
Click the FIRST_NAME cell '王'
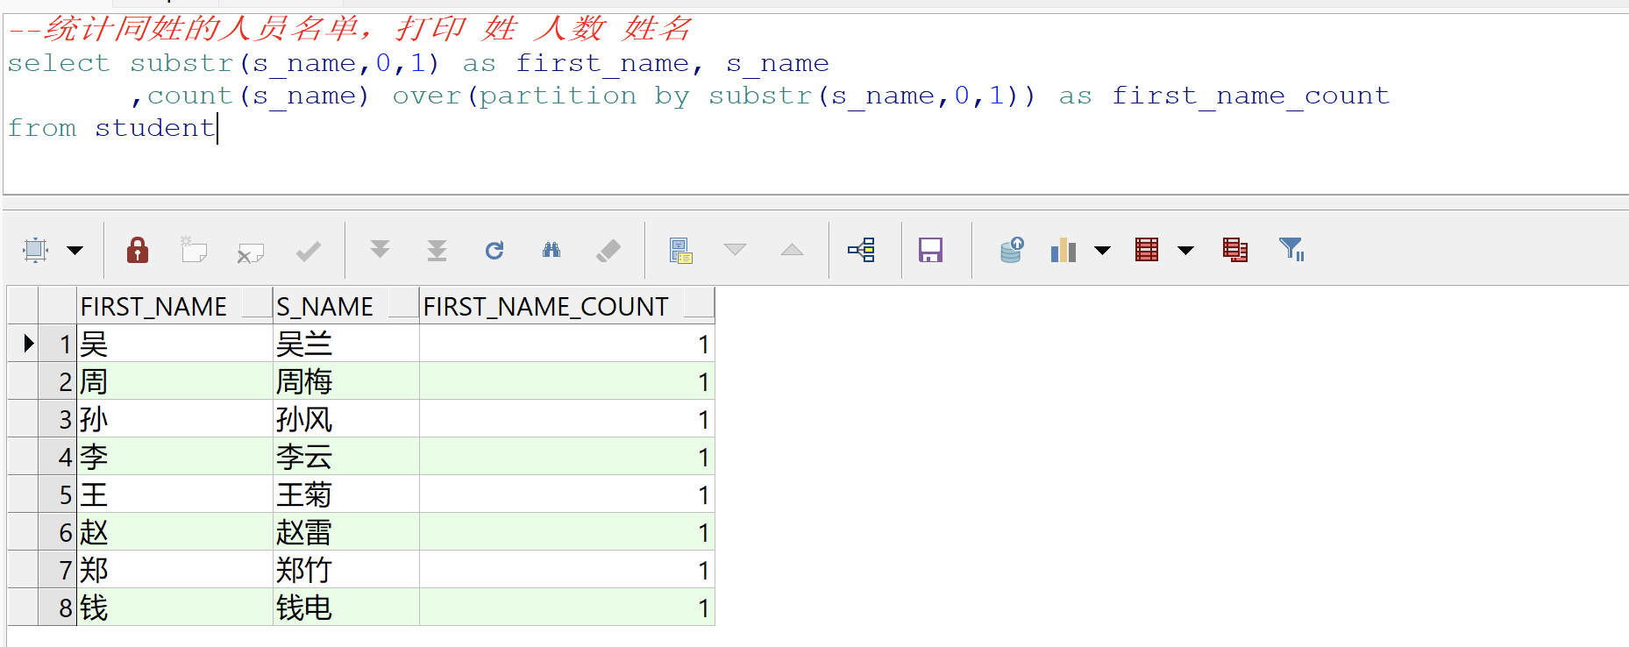click(174, 494)
